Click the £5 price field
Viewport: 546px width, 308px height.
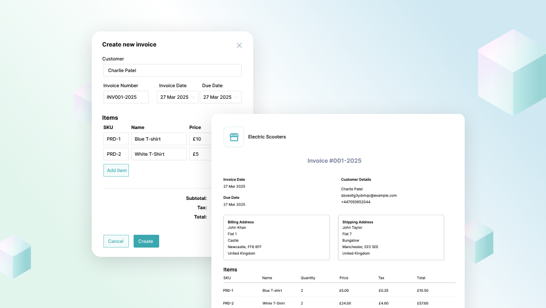pos(200,154)
